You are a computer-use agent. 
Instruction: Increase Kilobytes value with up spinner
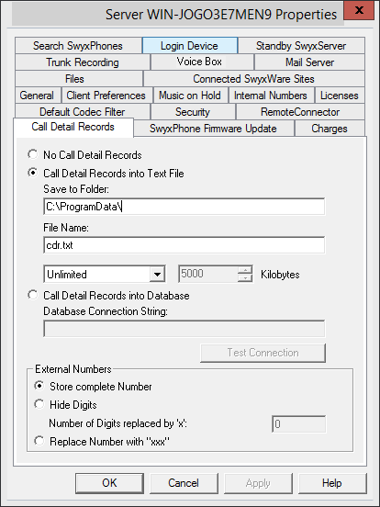pos(245,270)
